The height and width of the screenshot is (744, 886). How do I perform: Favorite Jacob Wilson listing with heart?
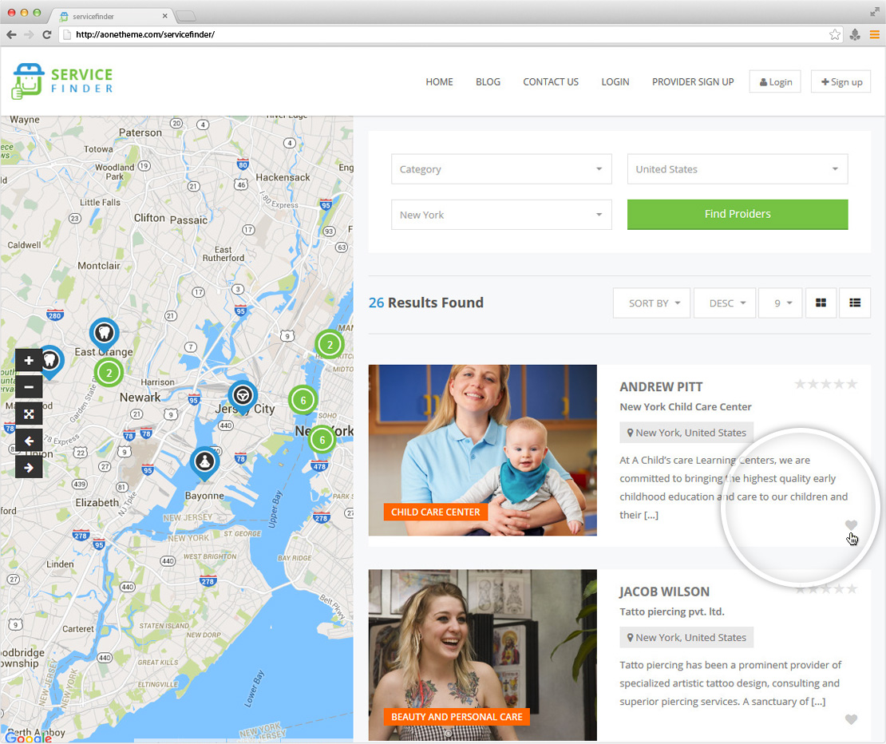point(851,719)
